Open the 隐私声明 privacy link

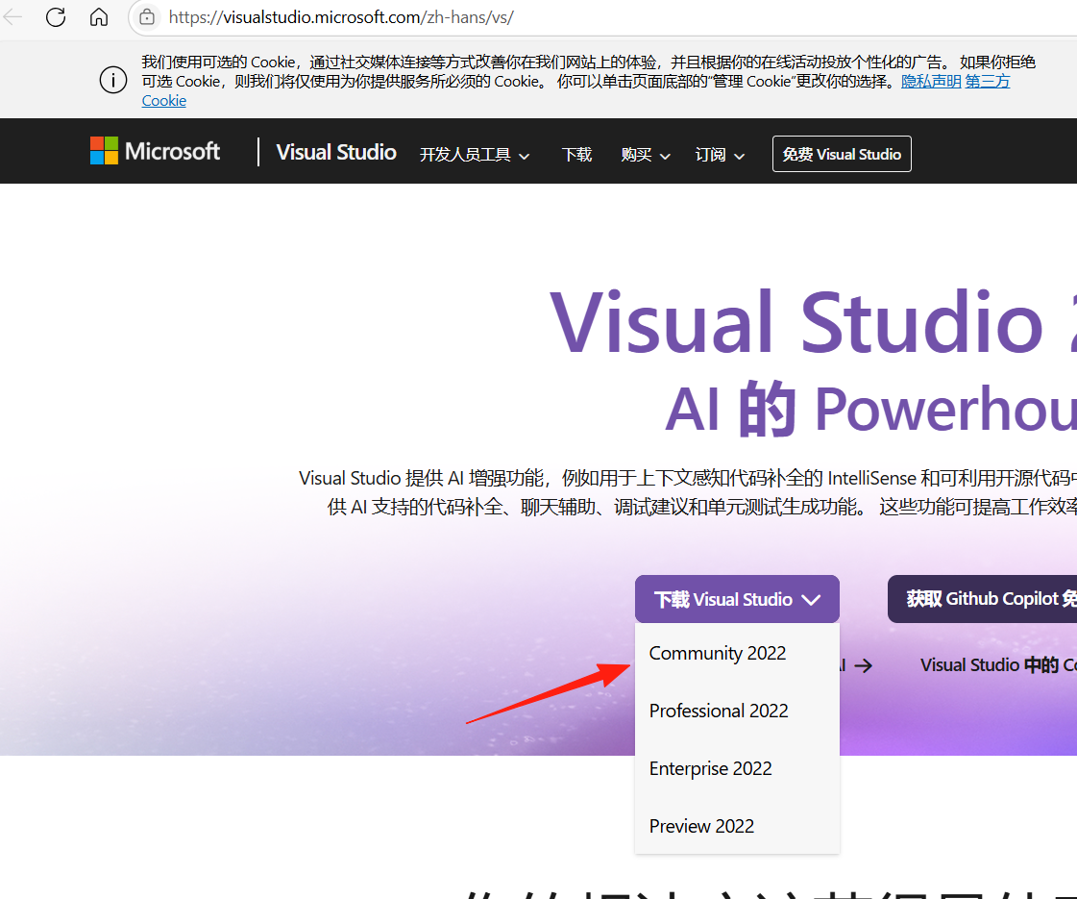[x=930, y=82]
